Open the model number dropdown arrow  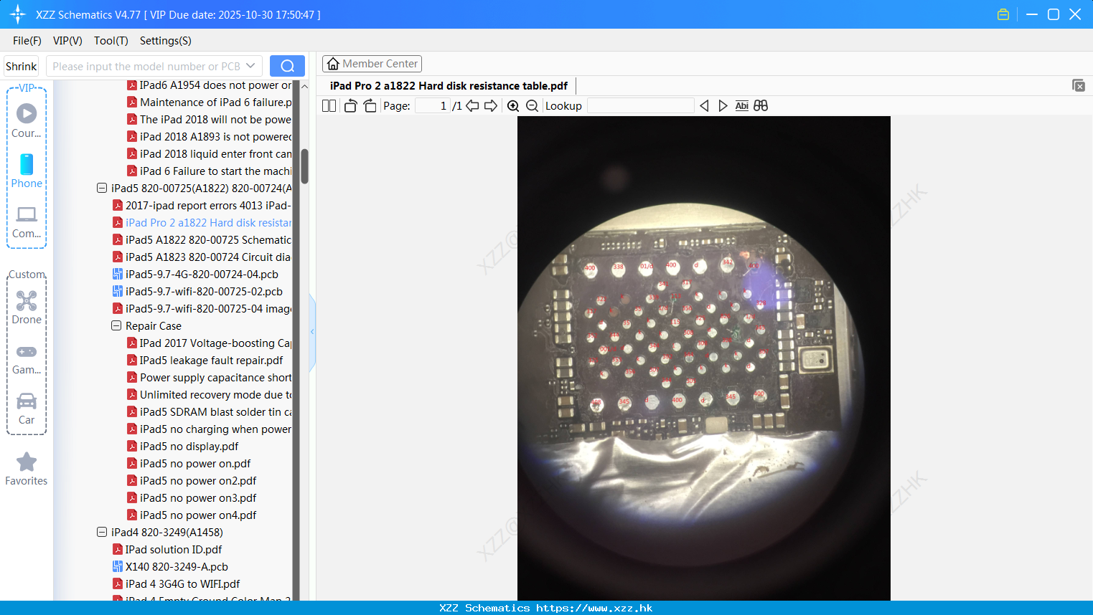click(250, 66)
